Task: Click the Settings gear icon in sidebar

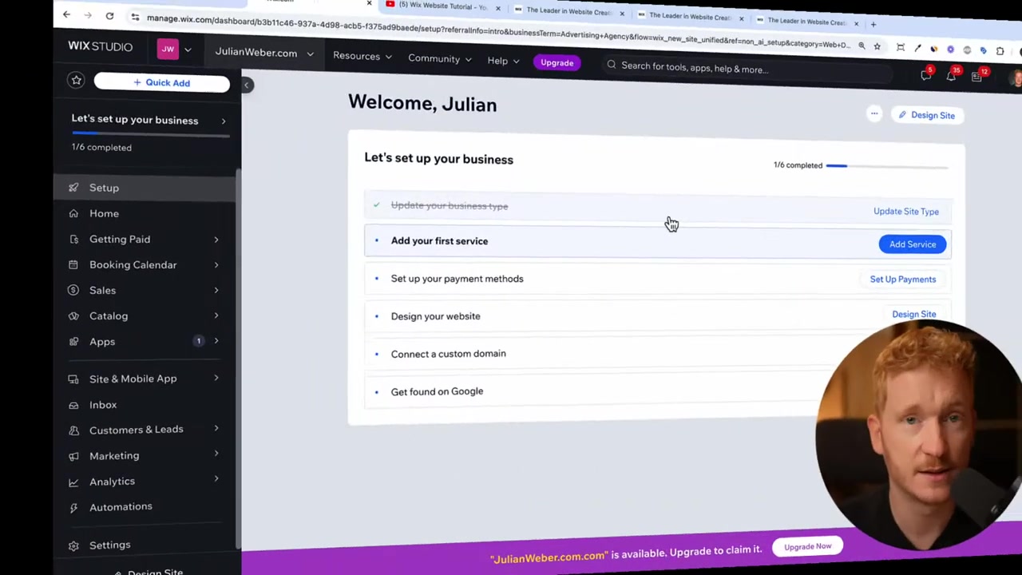Action: [73, 545]
